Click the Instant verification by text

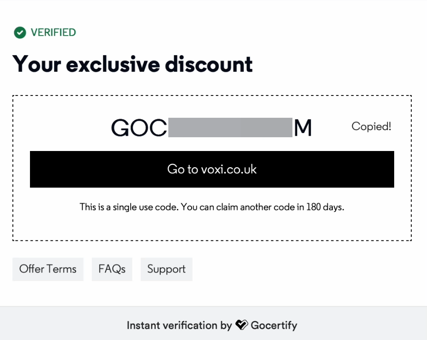coord(179,325)
